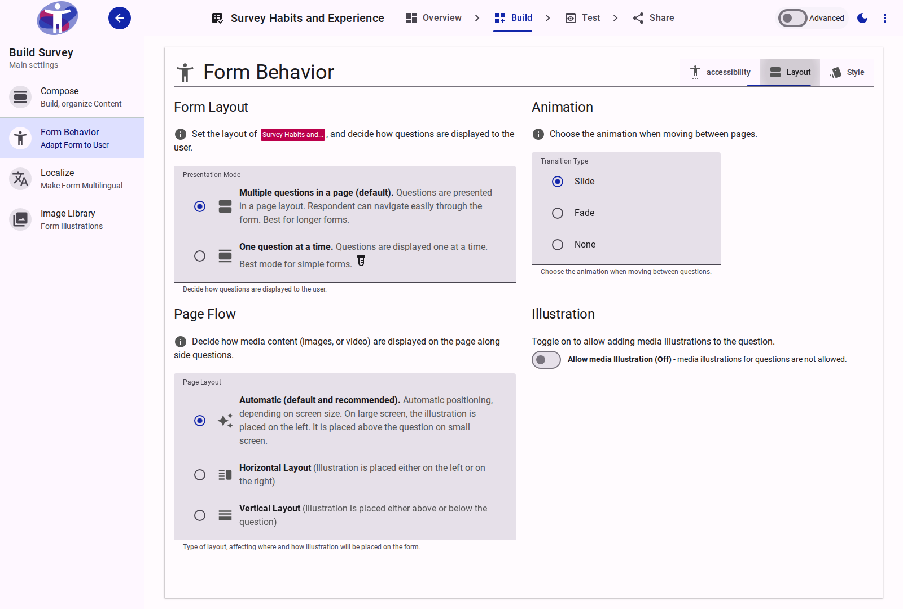Click info icon beside 'Set the layout of'
The height and width of the screenshot is (609, 903).
pos(181,134)
